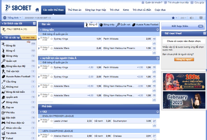This screenshot has width=207, height=140.
Task: Open the messages monitor icon in toolbar
Action: click(x=201, y=18)
